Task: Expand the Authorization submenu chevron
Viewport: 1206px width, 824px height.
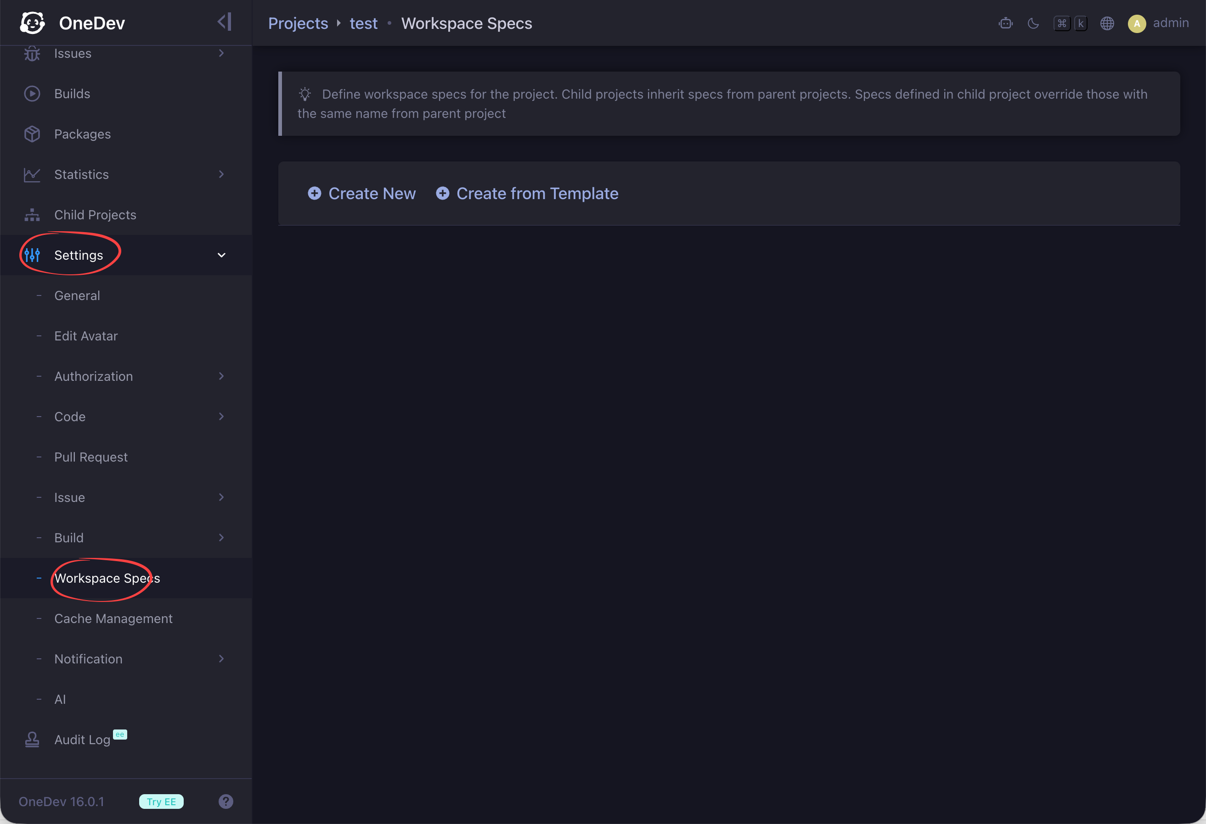Action: click(x=221, y=376)
